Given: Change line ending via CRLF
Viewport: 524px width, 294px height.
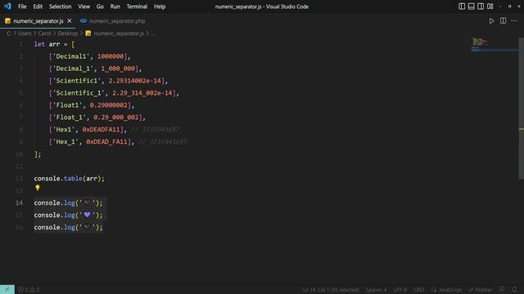Looking at the screenshot, I should click(x=418, y=290).
